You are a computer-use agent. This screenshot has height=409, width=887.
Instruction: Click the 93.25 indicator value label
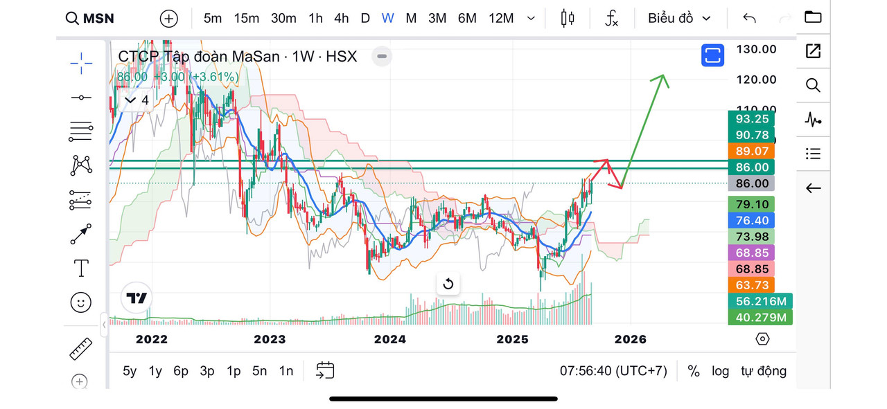(x=752, y=119)
